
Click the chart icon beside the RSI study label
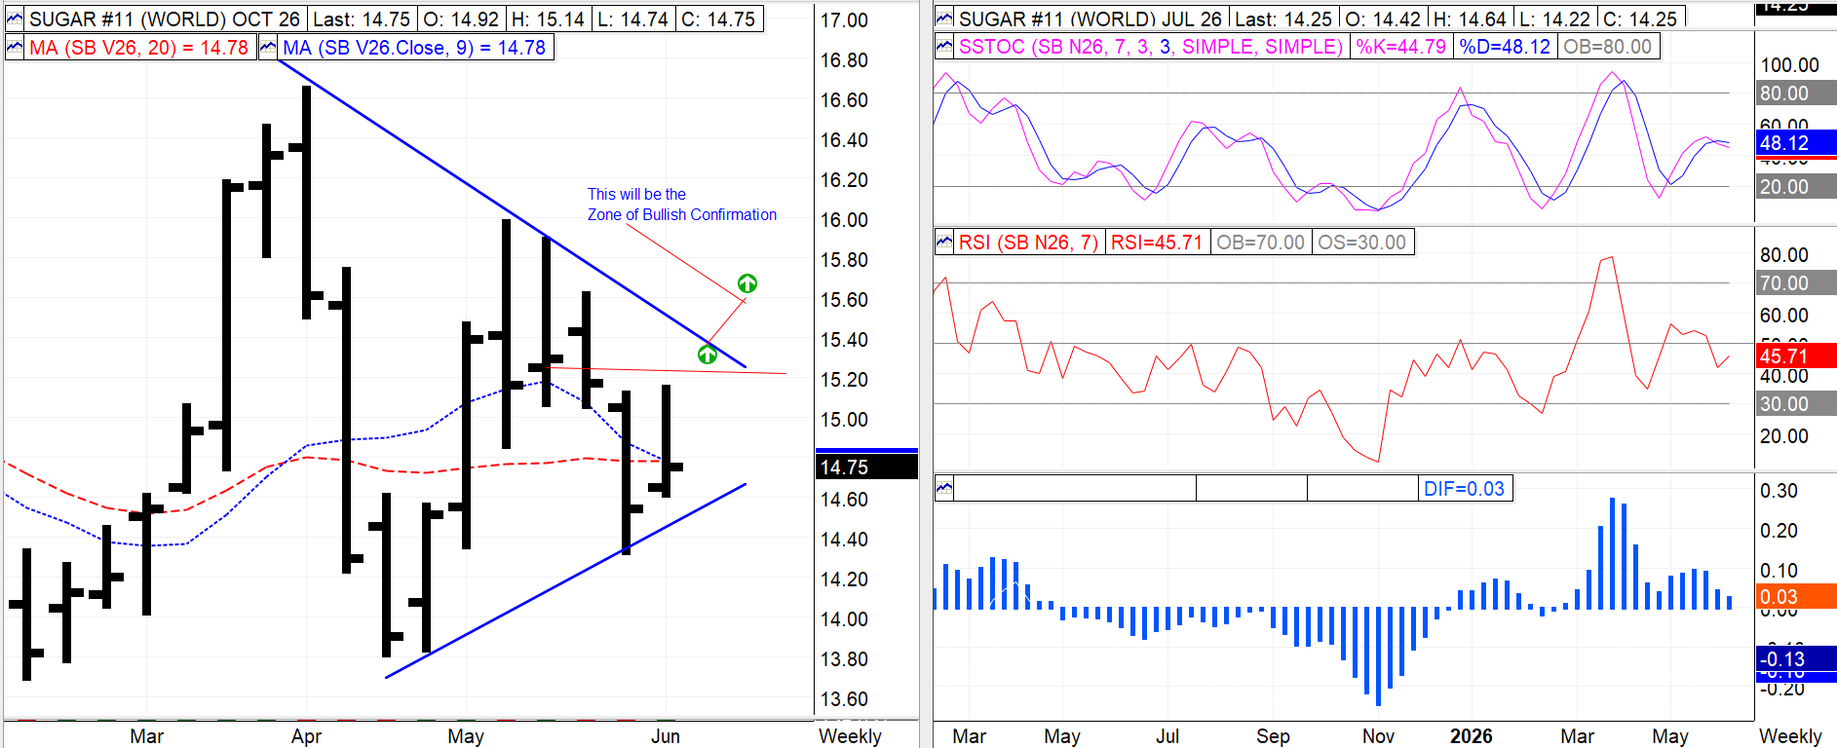point(944,243)
